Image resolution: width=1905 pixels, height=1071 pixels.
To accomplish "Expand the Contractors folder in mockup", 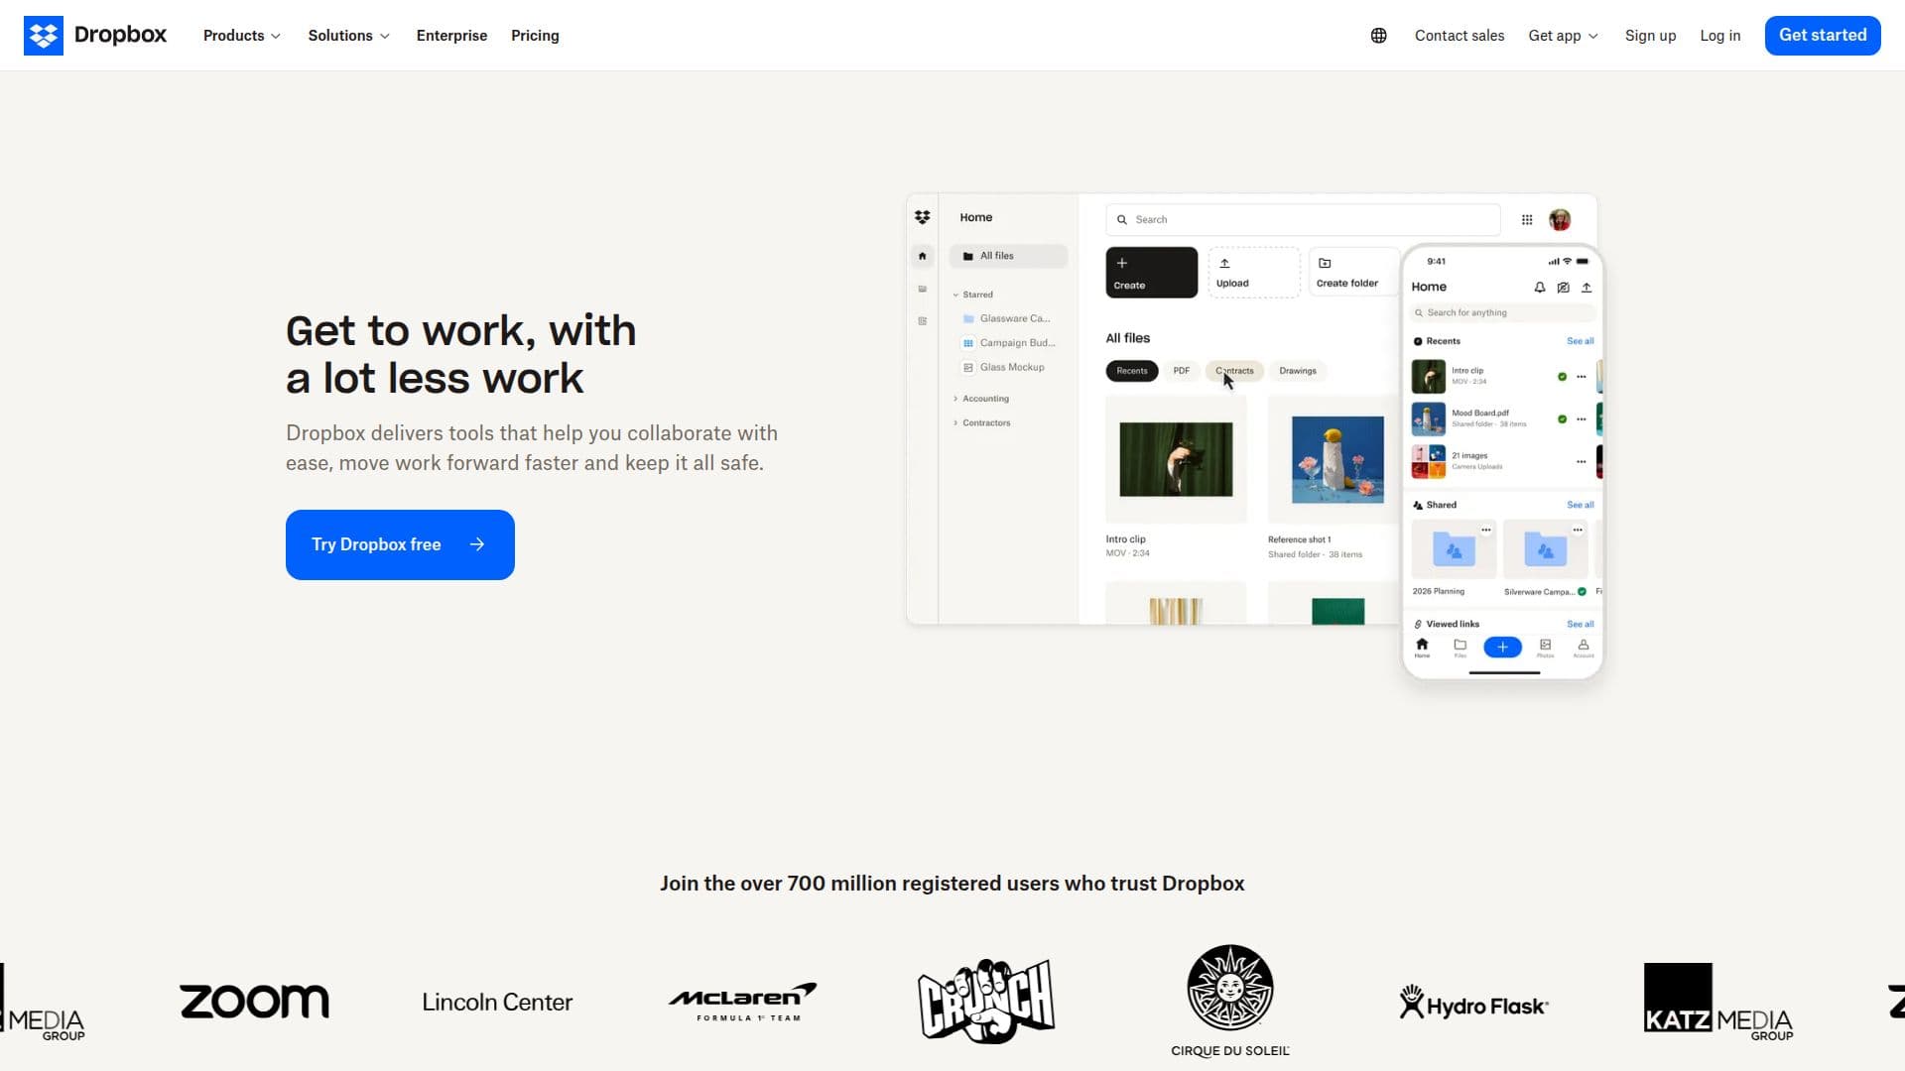I will (982, 422).
